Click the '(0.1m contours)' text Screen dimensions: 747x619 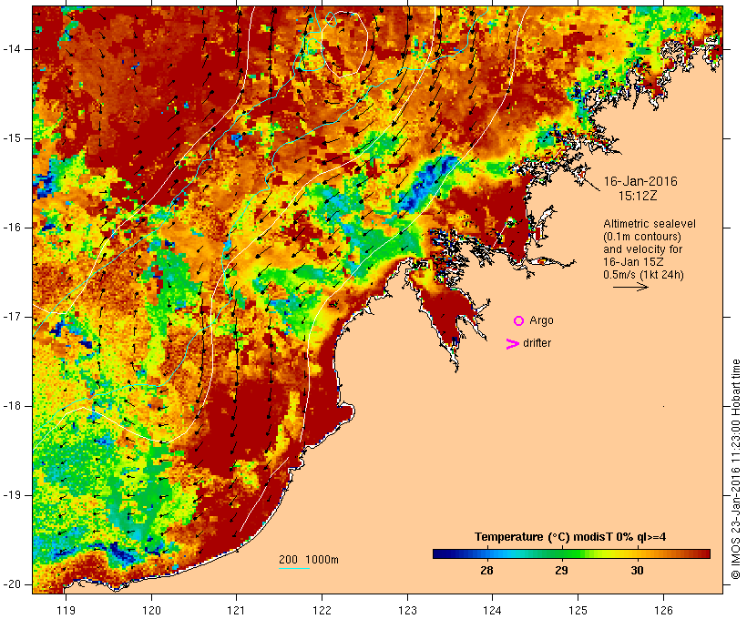(x=642, y=237)
